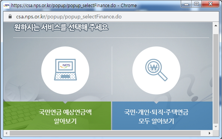Viewport: 222px width, 139px height.
Task: Click the horizontal scrollbar left arrow
Action: 6,133
